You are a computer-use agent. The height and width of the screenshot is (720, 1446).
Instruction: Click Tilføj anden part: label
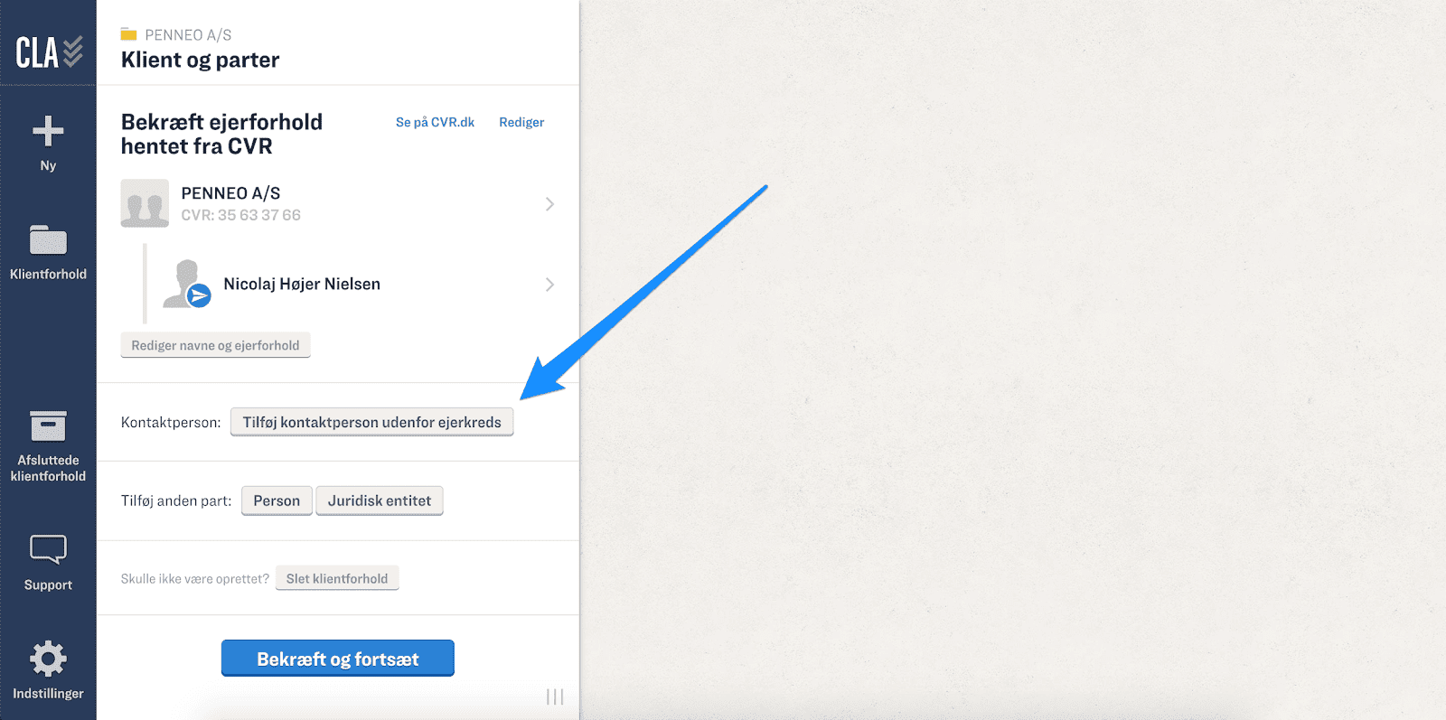(176, 500)
